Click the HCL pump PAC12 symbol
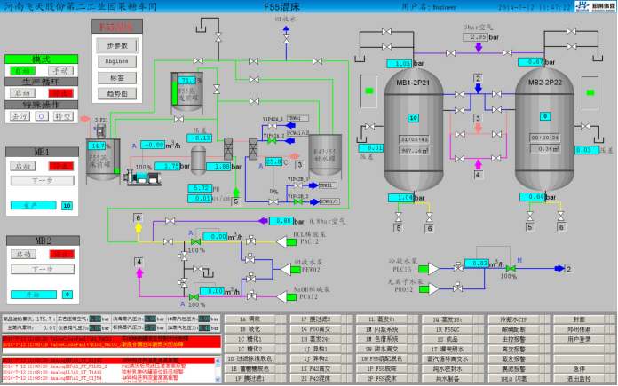618x386 pixels. click(286, 242)
